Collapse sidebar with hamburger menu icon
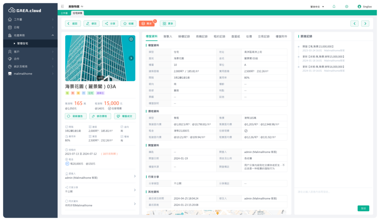 [x=62, y=6]
